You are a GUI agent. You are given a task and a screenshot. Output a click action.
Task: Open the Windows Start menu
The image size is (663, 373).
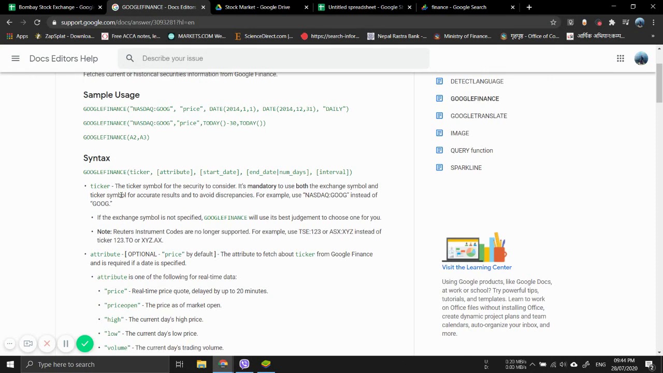tap(10, 364)
